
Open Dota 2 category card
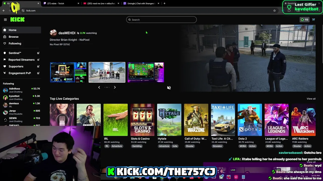pyautogui.click(x=250, y=120)
